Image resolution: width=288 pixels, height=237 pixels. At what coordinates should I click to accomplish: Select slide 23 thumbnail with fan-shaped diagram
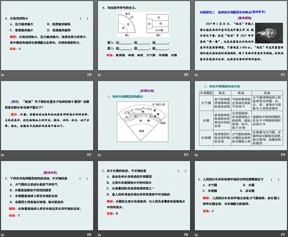click(x=144, y=115)
